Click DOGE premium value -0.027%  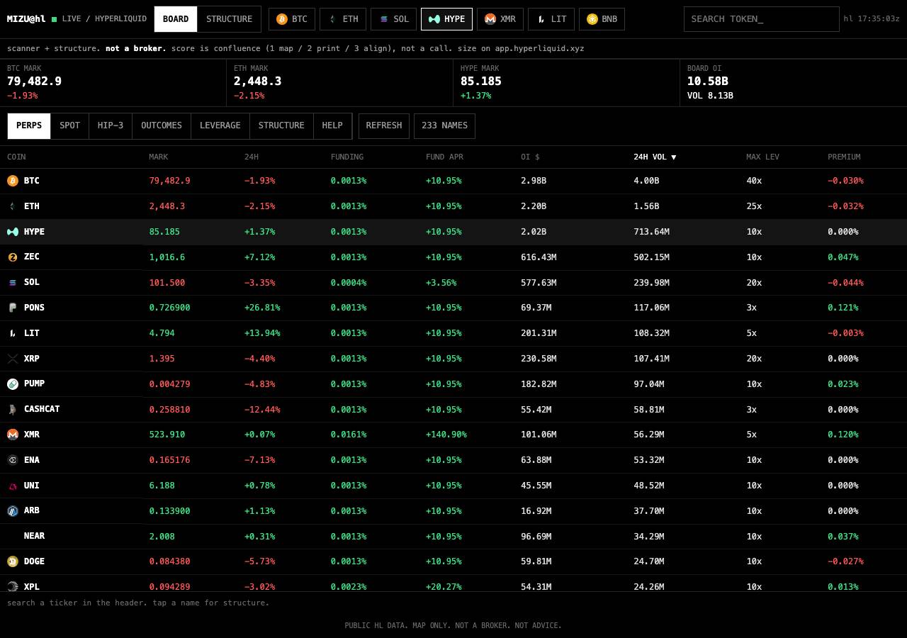(845, 561)
